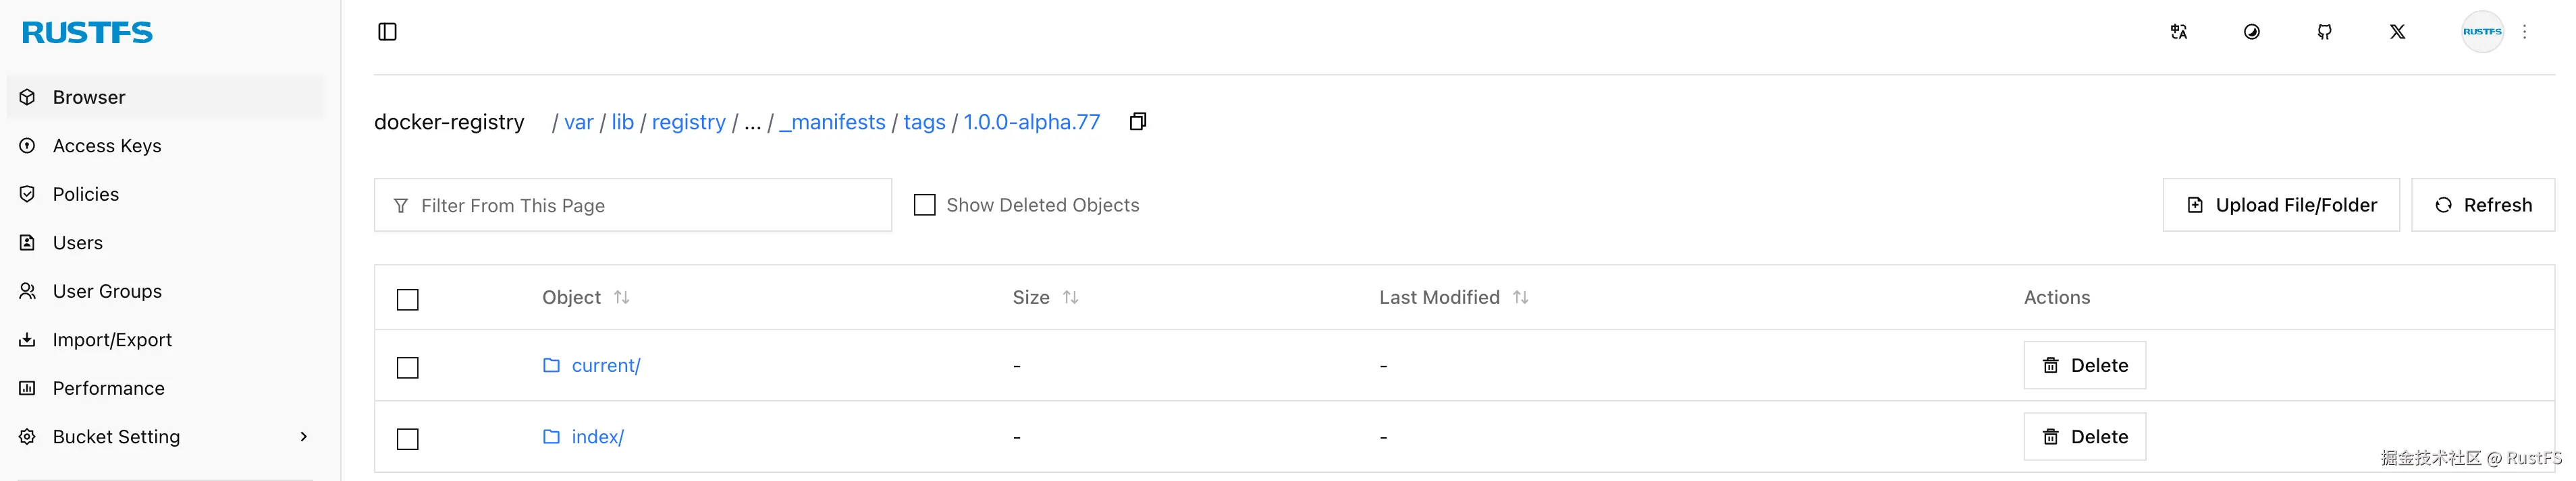Enable the Show Deleted Objects checkbox

click(925, 205)
